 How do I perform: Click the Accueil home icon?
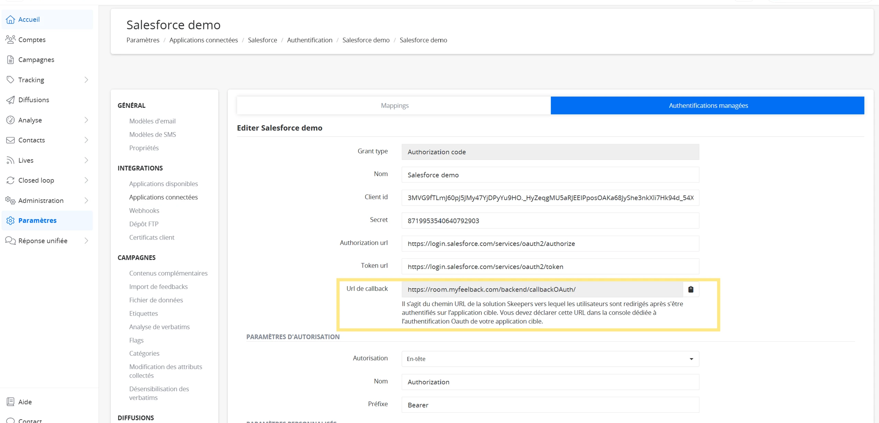(x=10, y=20)
